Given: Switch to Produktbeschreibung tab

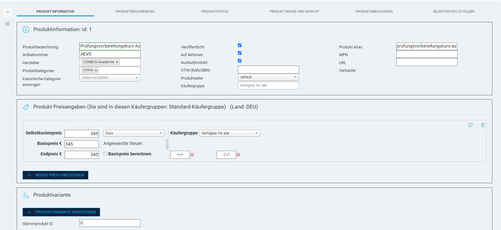Looking at the screenshot, I should coord(135,12).
